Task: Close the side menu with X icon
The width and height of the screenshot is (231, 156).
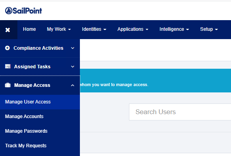Action: coord(8,30)
